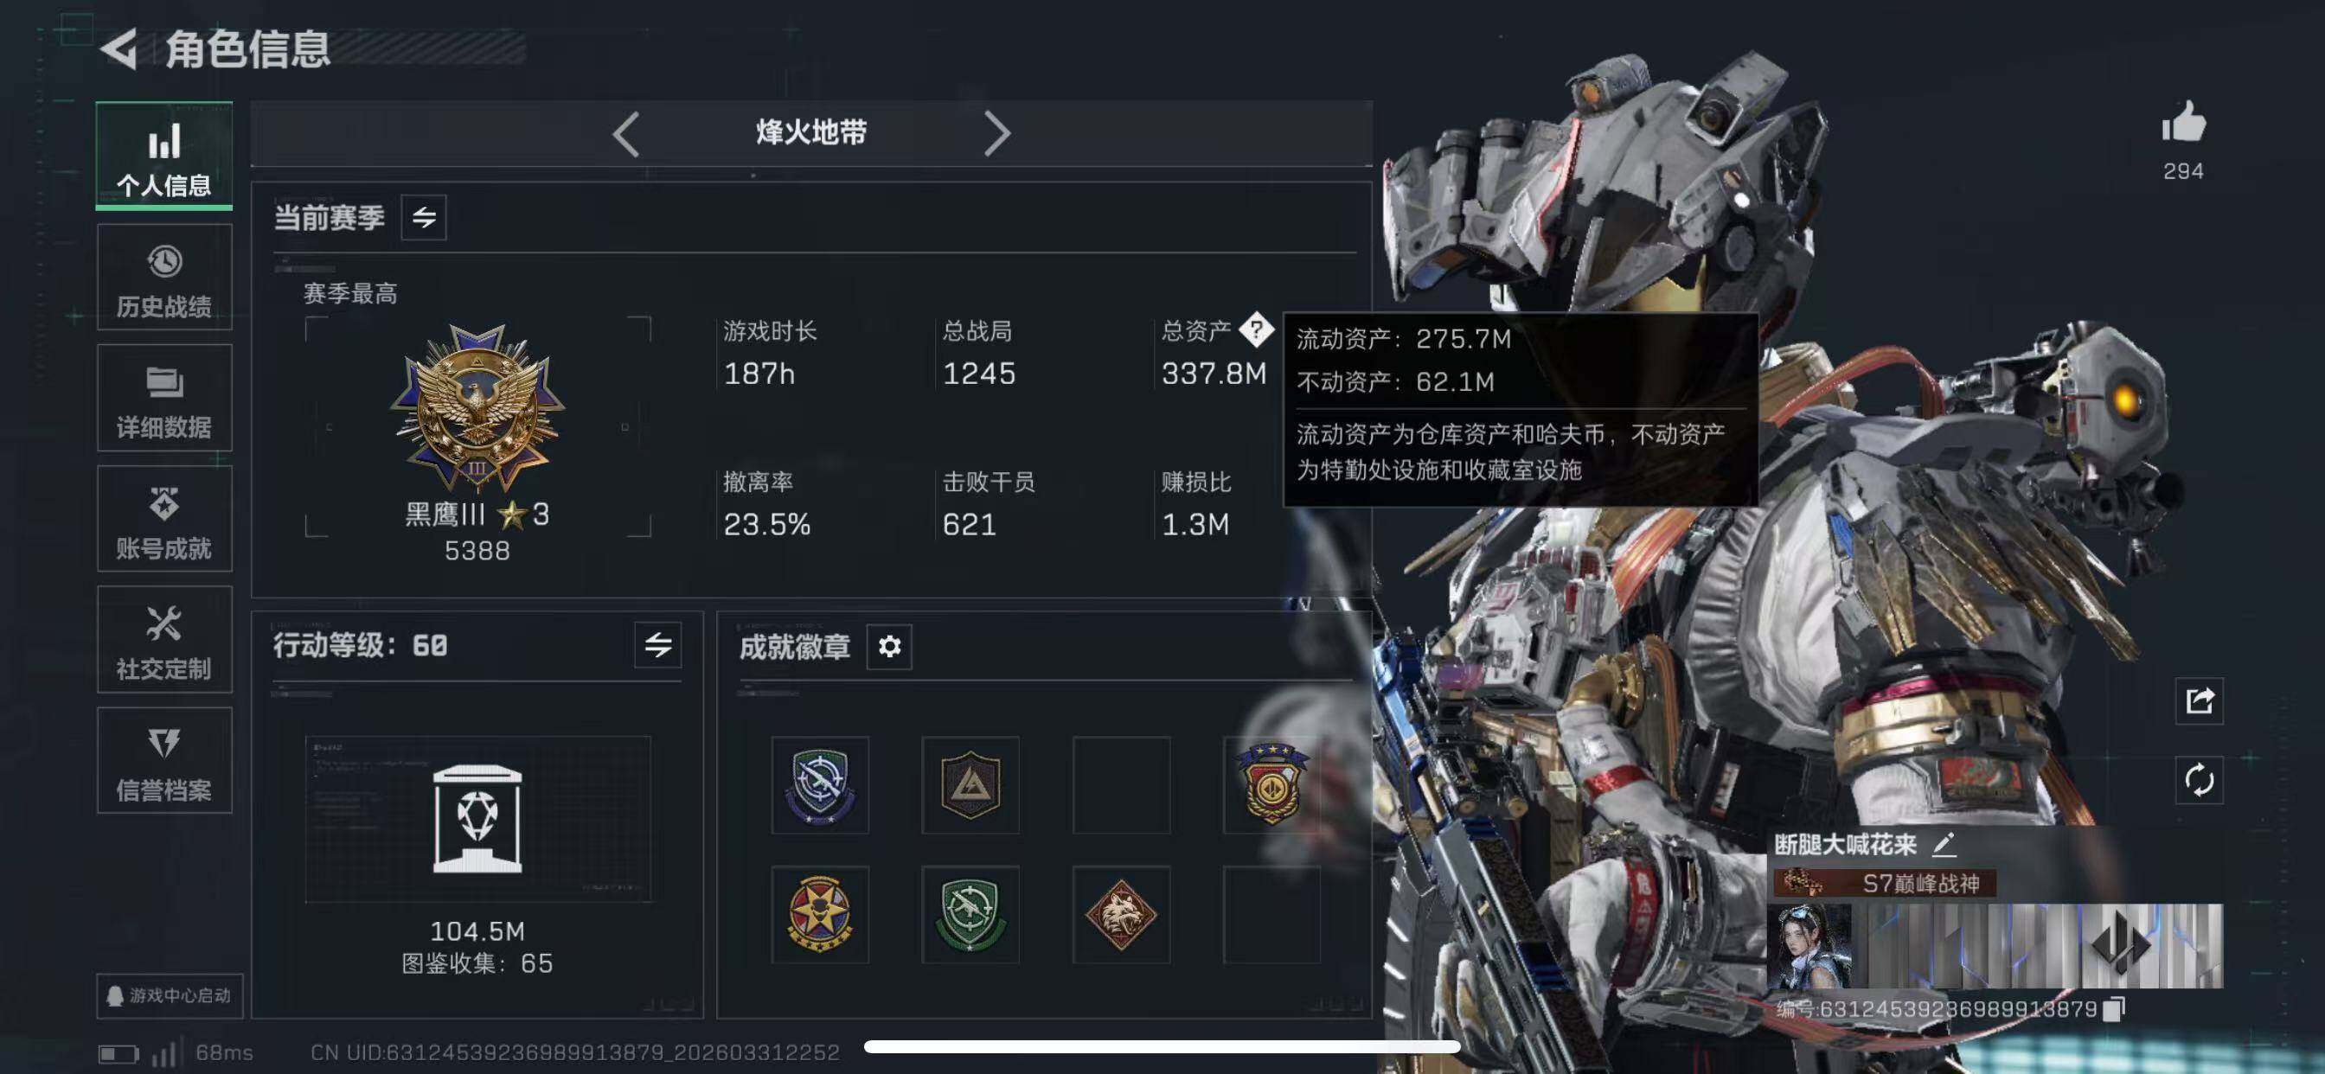Open 社交定制 section
Screen dimensions: 2325x1074
click(164, 640)
